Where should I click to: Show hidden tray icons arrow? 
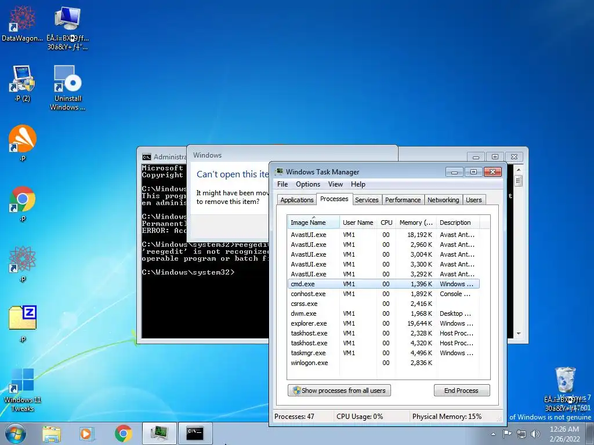[x=493, y=434]
